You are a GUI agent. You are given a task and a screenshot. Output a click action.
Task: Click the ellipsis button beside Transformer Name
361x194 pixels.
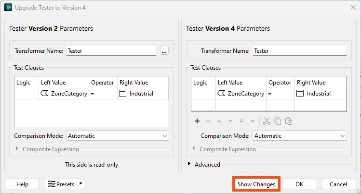[164, 50]
